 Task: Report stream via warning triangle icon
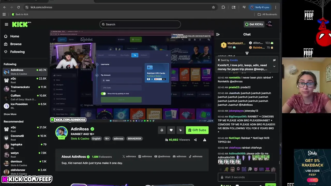[205, 140]
